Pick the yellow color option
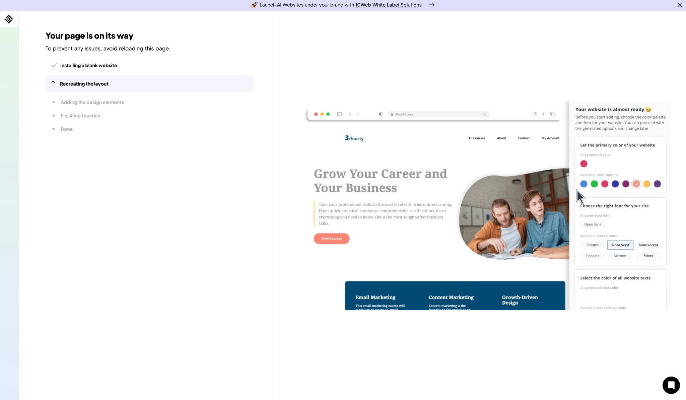This screenshot has height=400, width=686. 647,184
